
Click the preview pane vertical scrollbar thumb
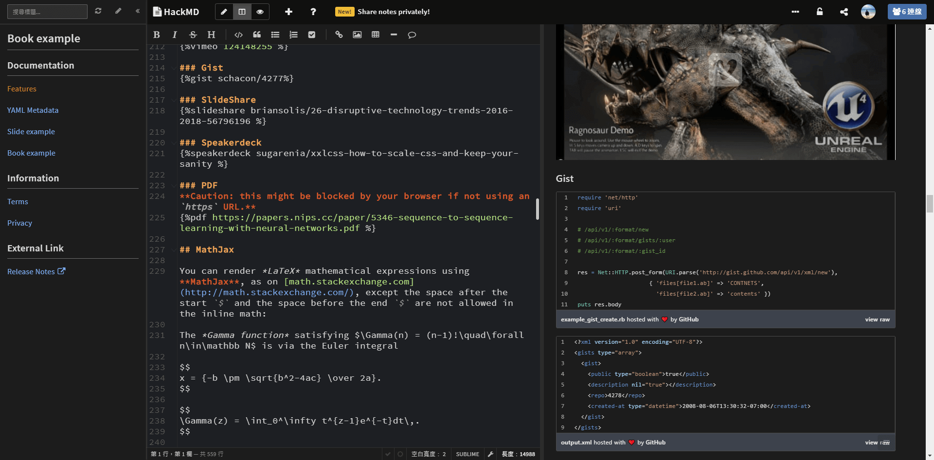(930, 204)
